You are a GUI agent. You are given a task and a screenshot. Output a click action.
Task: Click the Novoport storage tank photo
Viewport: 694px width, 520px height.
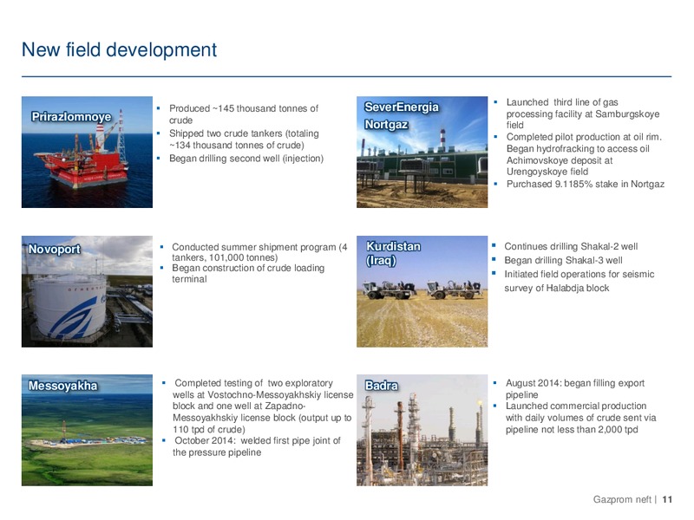click(87, 291)
